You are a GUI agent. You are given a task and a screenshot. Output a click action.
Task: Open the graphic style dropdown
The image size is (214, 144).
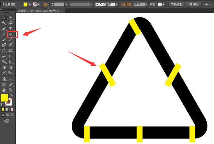pos(163,5)
